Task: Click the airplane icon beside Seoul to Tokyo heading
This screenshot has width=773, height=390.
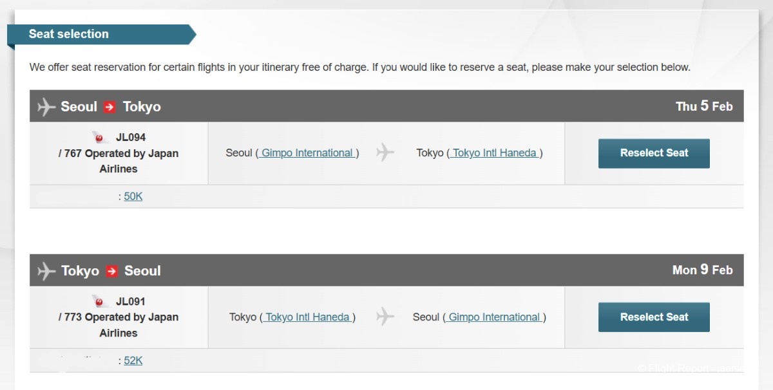Action: coord(46,106)
